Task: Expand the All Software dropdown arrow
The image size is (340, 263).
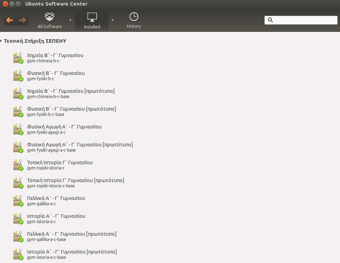Action: (x=70, y=20)
